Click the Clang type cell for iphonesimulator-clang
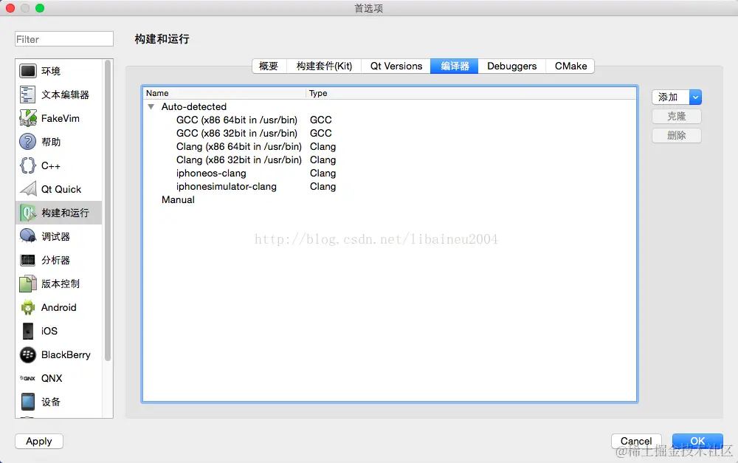Image resolution: width=738 pixels, height=463 pixels. [x=323, y=187]
